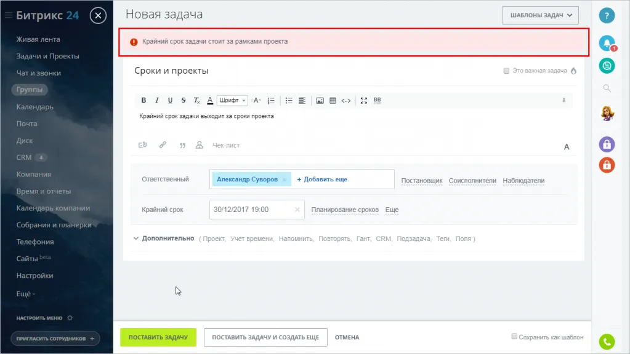
Task: Click the green phone call button
Action: pyautogui.click(x=607, y=341)
